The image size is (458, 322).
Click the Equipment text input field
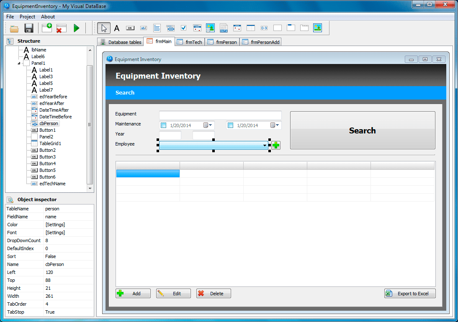[220, 115]
